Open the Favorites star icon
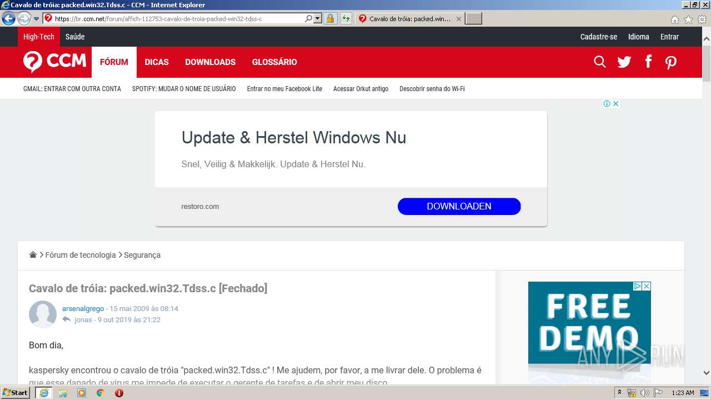 688,19
